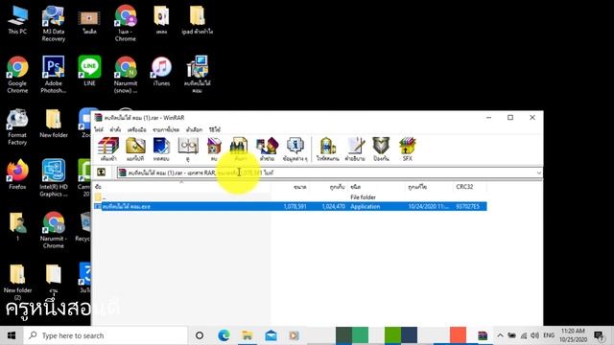Image resolution: width=614 pixels, height=345 pixels.
Task: Click the "1,078,591" size cell
Action: coord(295,207)
